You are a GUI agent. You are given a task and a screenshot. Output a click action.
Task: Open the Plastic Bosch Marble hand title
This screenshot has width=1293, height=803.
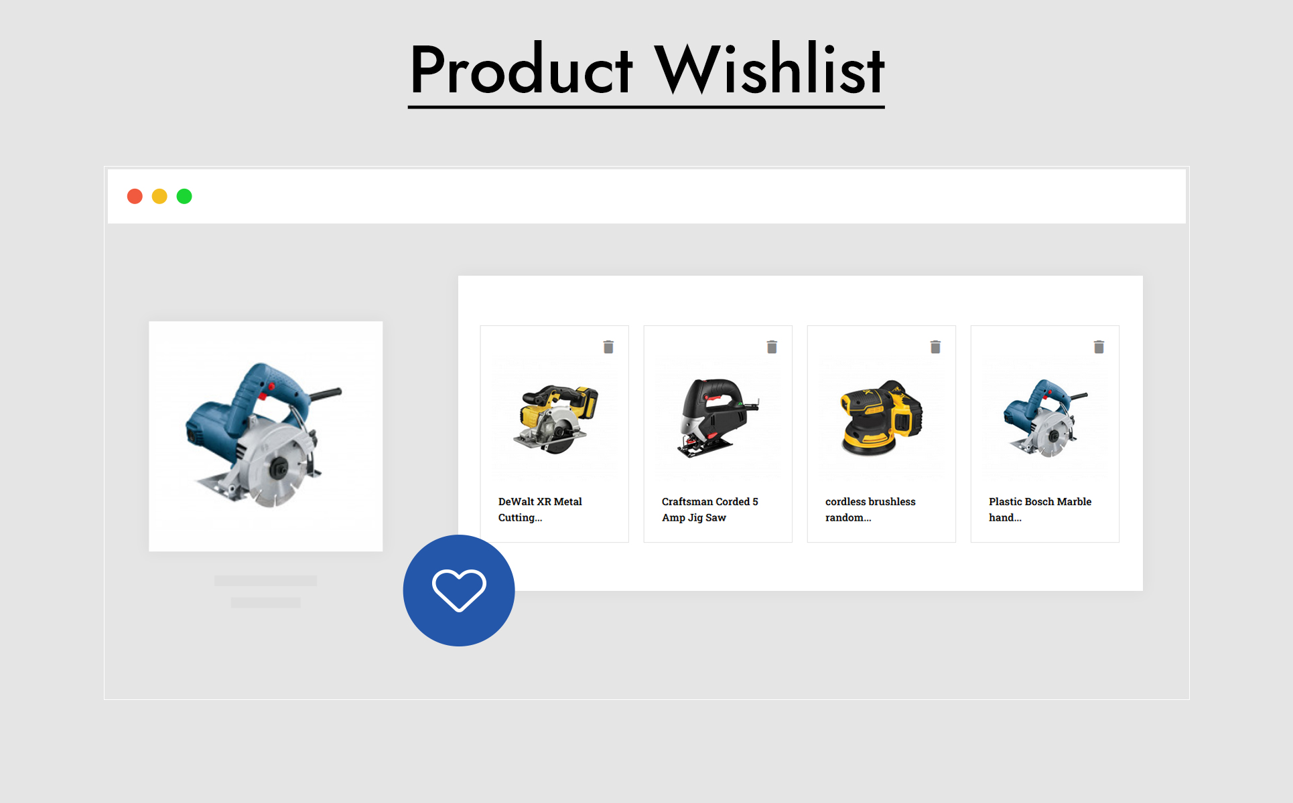tap(1040, 509)
